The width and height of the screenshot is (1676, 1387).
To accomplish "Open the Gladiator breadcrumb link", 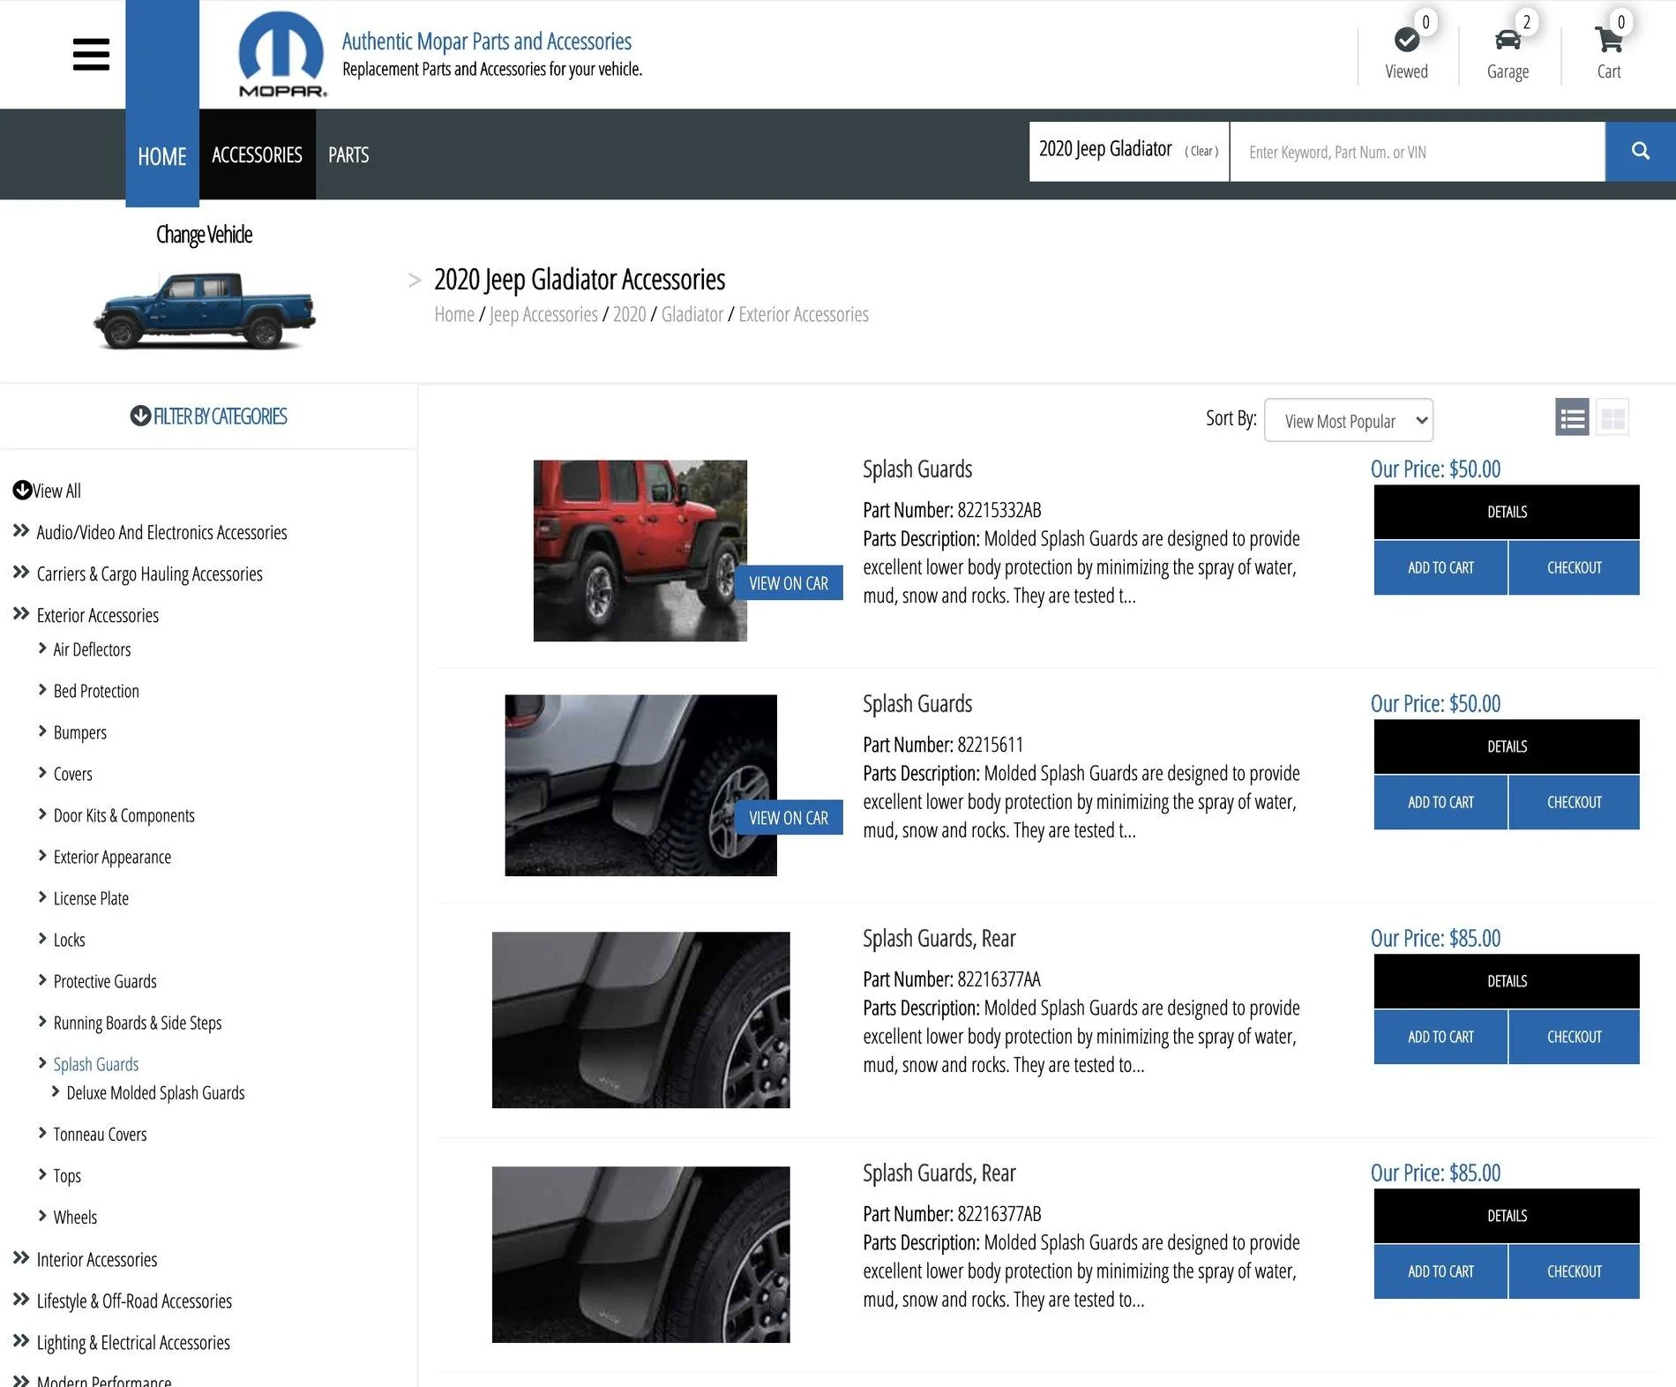I will click(692, 314).
